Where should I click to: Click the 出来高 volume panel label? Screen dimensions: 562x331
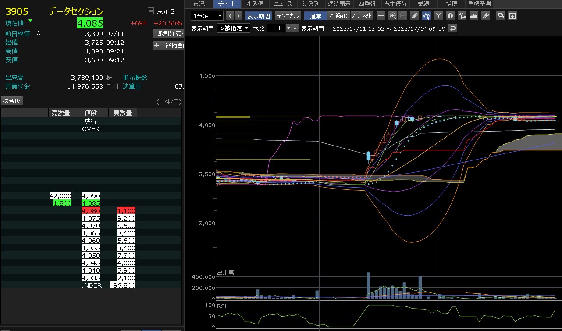click(x=225, y=273)
